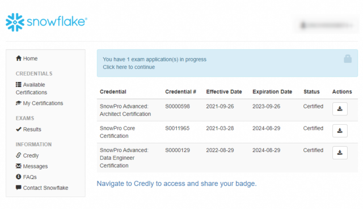
Task: Click the Expiration Date column header
Action: coord(272,92)
